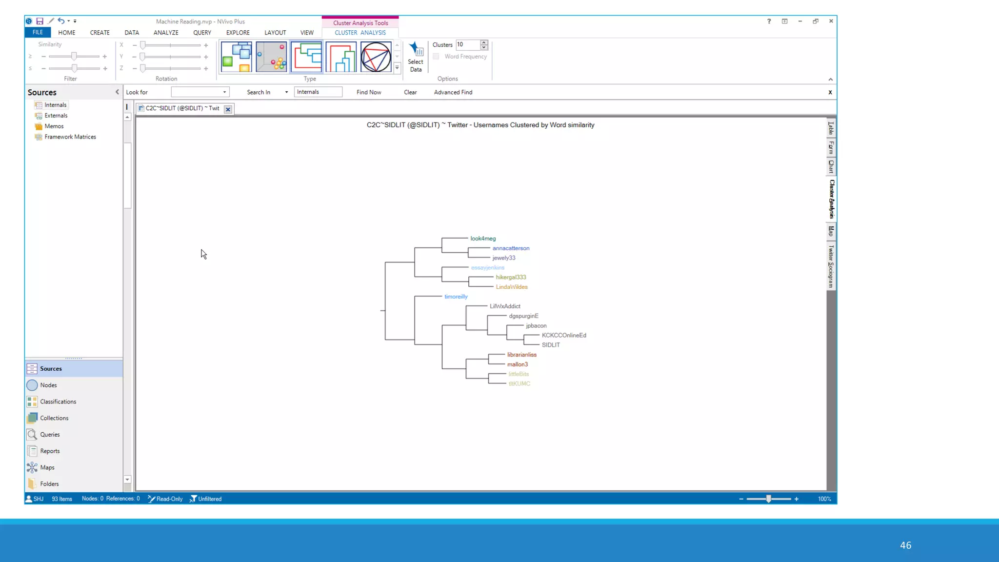Screen dimensions: 999x562
Task: Select the horizontal dendrogram diagram type
Action: pos(306,57)
